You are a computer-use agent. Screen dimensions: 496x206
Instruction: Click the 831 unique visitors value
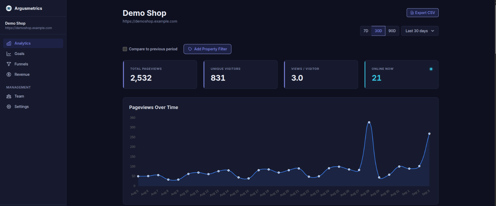pyautogui.click(x=218, y=78)
